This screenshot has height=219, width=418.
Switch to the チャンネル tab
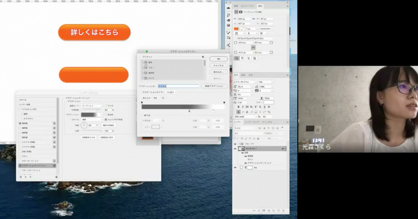pos(267,122)
